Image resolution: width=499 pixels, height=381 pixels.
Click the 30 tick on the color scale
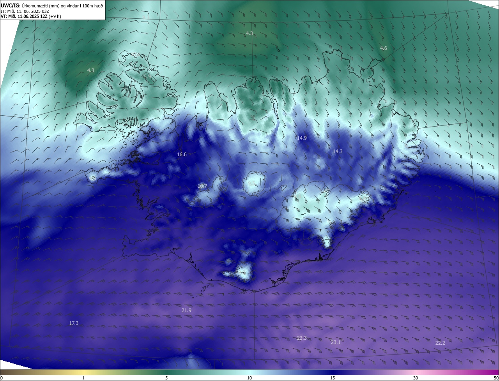(x=416, y=378)
